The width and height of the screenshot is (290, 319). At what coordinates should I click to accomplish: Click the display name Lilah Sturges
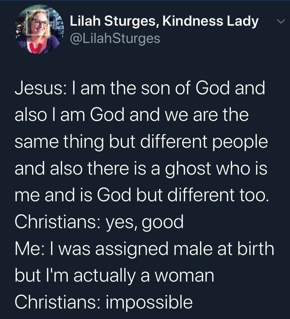coord(112,21)
